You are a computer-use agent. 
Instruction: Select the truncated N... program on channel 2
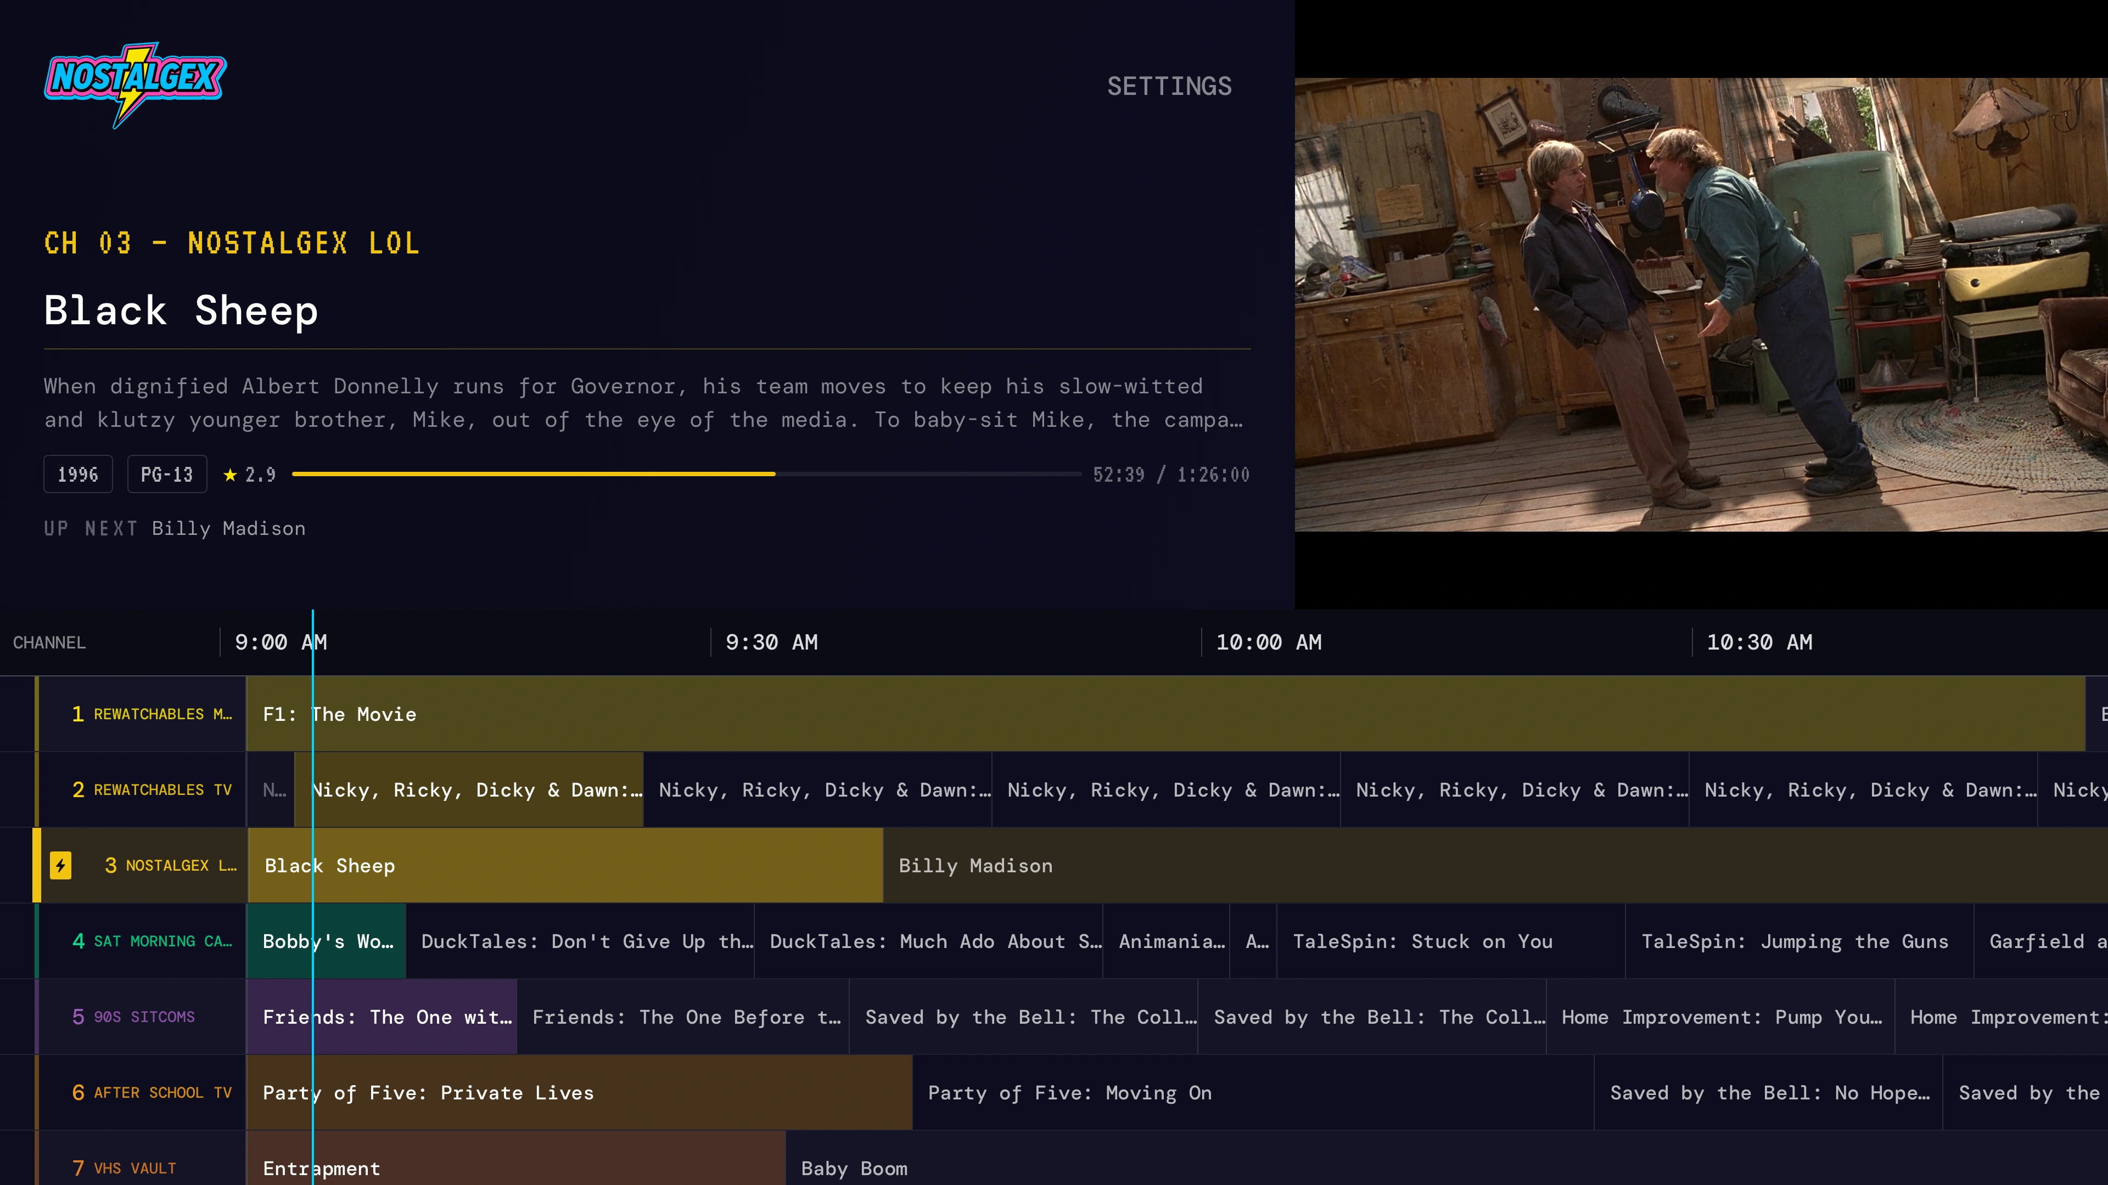[x=271, y=790]
